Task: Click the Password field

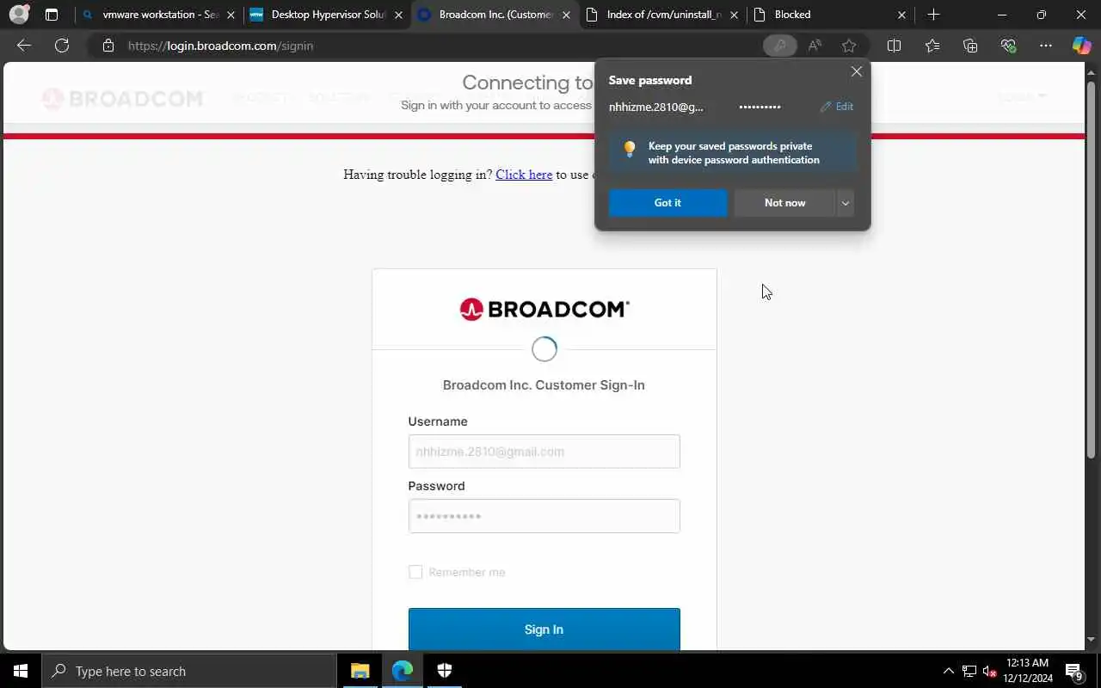Action: [544, 516]
